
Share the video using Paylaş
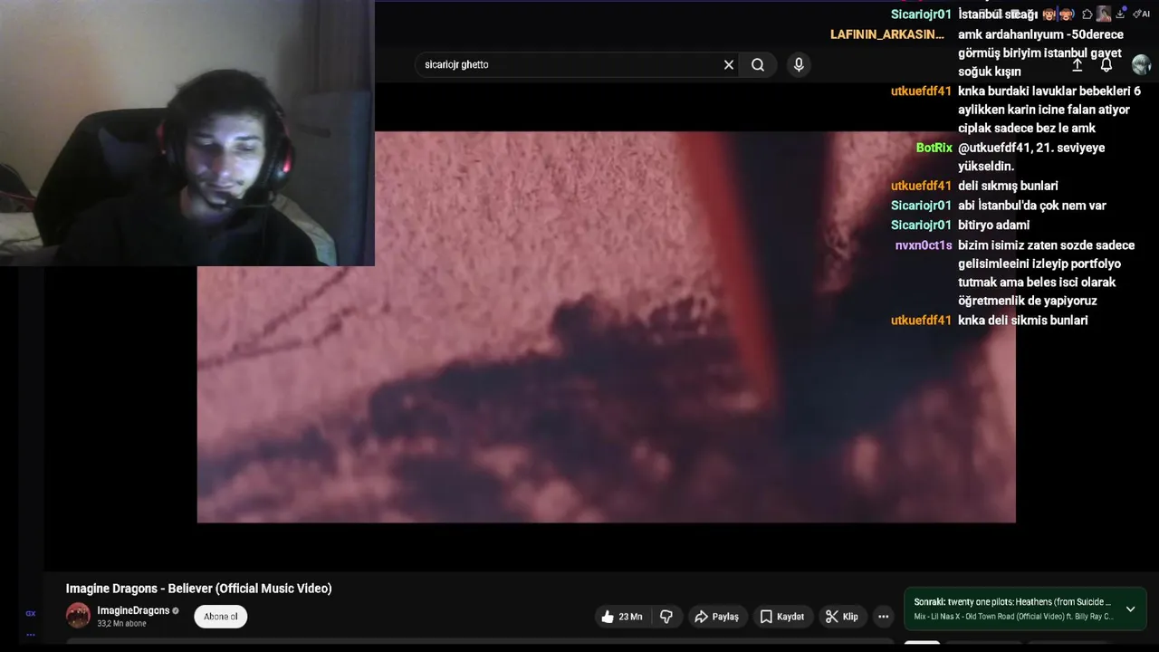tap(716, 617)
